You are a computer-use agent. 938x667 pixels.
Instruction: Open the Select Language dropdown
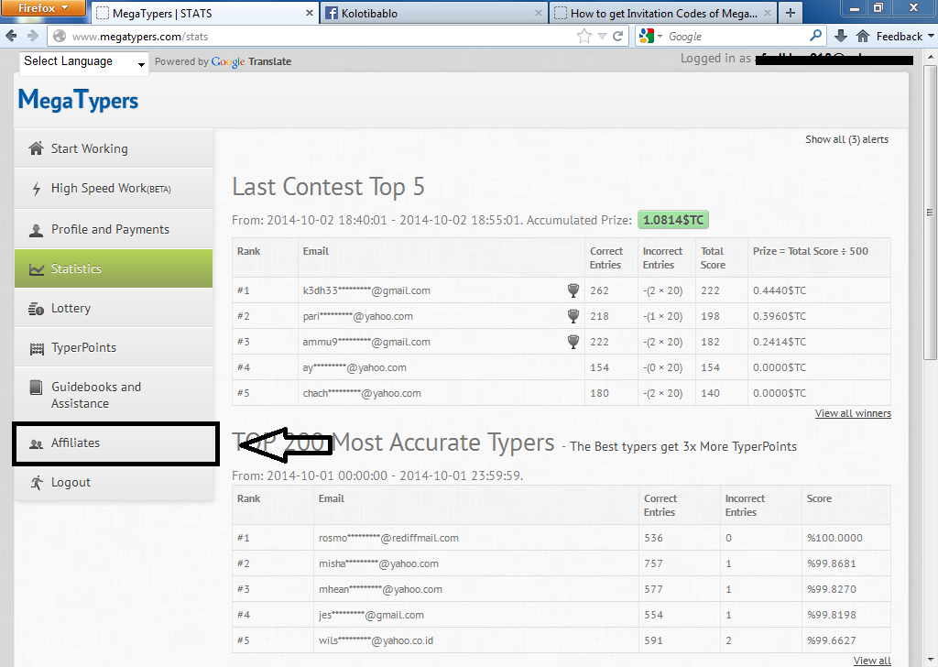tap(84, 63)
